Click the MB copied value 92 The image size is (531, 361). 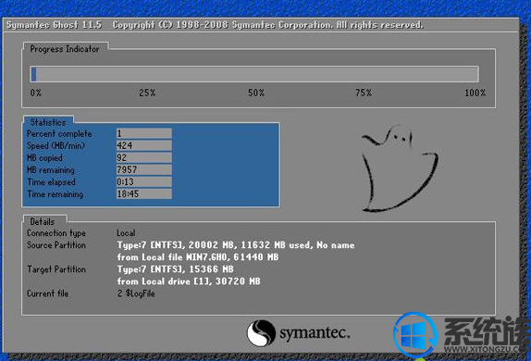click(144, 157)
